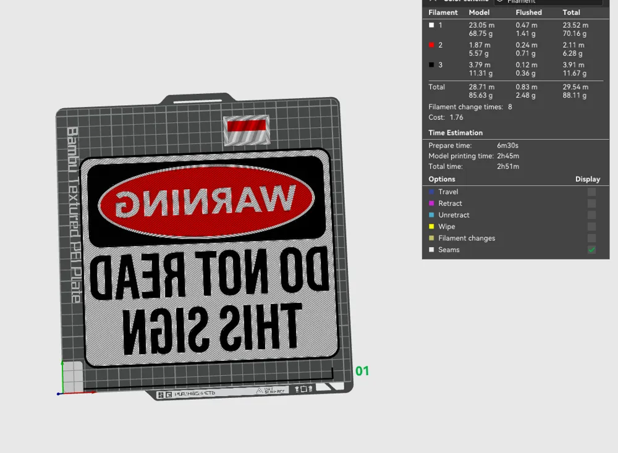Enable the Retract display checkbox
The width and height of the screenshot is (618, 453).
591,203
